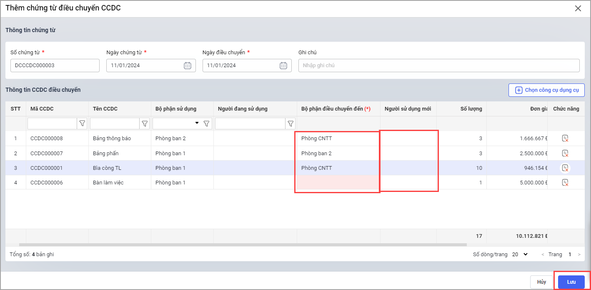Image resolution: width=591 pixels, height=290 pixels.
Task: Delete row for Bìa còng TL
Action: tap(565, 168)
